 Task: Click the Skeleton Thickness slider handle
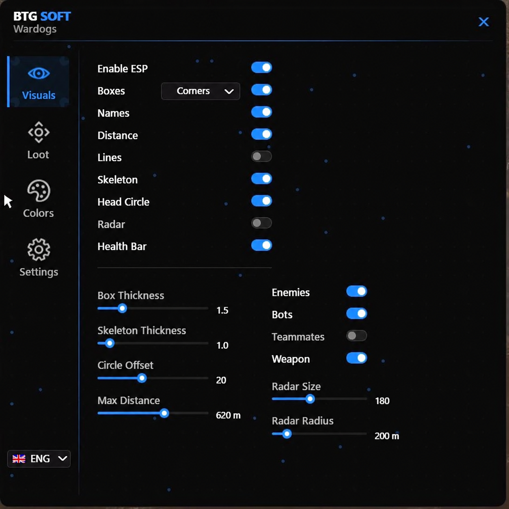pos(110,343)
